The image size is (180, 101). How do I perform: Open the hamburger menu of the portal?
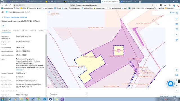pos(3,12)
